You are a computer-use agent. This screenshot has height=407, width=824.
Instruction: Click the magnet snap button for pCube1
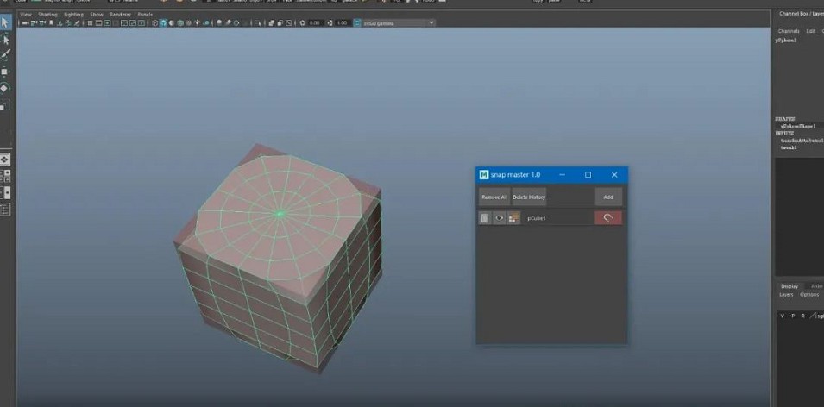tap(607, 218)
